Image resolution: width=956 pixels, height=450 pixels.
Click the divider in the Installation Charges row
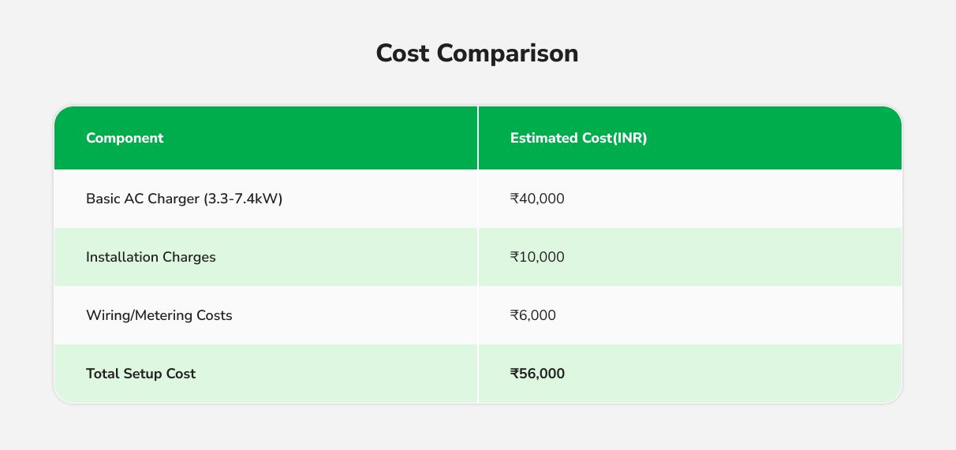478,257
